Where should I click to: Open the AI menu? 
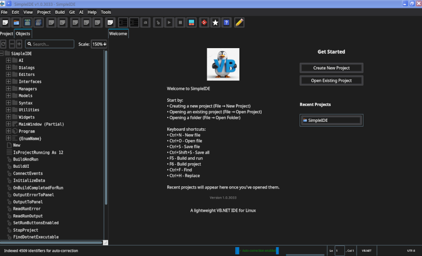click(81, 12)
